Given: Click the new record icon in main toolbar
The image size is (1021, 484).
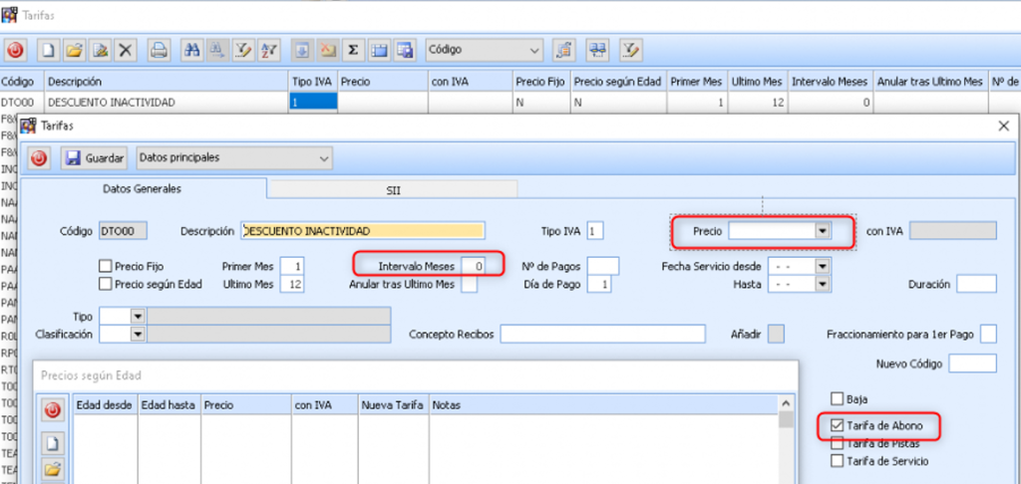Looking at the screenshot, I should [x=48, y=49].
